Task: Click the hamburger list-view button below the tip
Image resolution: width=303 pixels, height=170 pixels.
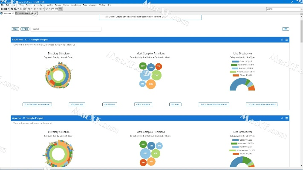Action: pos(286,29)
